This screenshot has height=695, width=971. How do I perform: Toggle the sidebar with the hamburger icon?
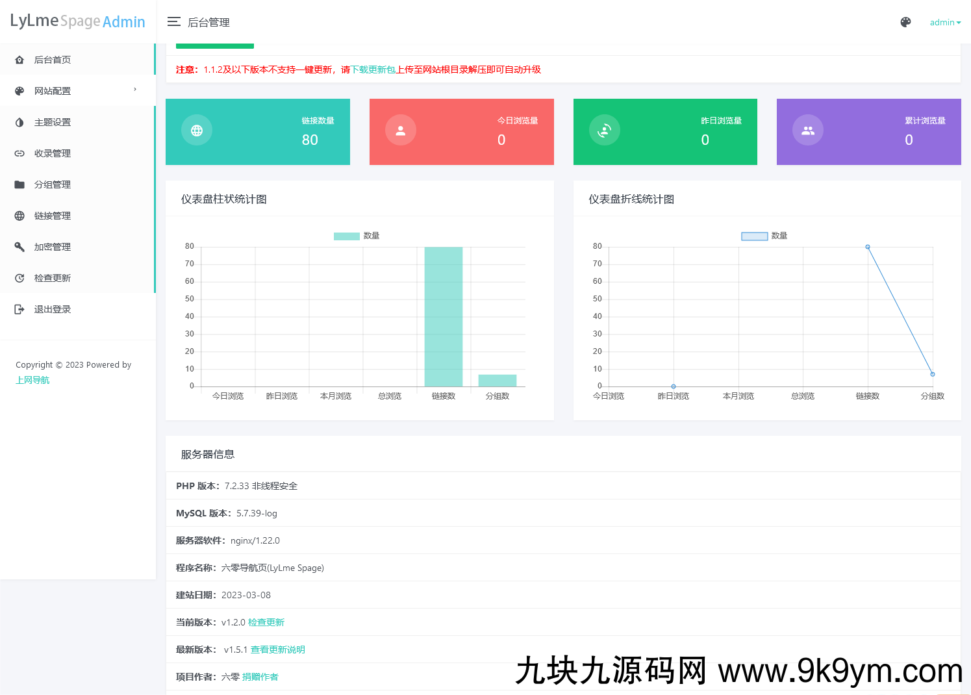tap(173, 21)
